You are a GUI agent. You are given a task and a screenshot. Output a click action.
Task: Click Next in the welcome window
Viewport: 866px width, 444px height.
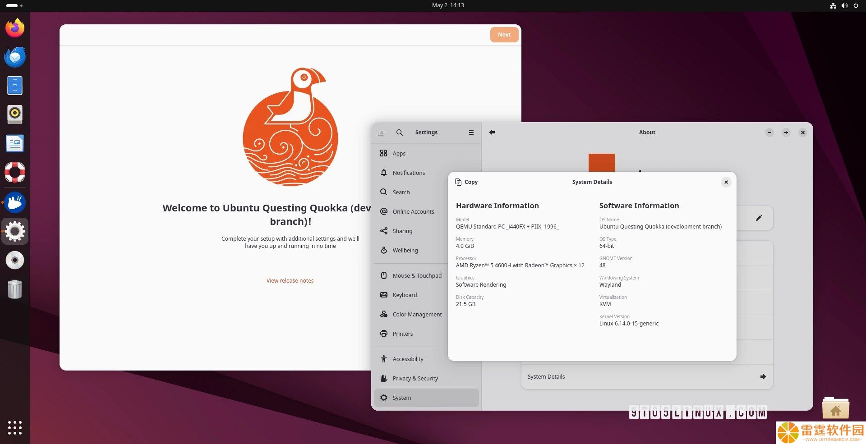click(x=504, y=35)
